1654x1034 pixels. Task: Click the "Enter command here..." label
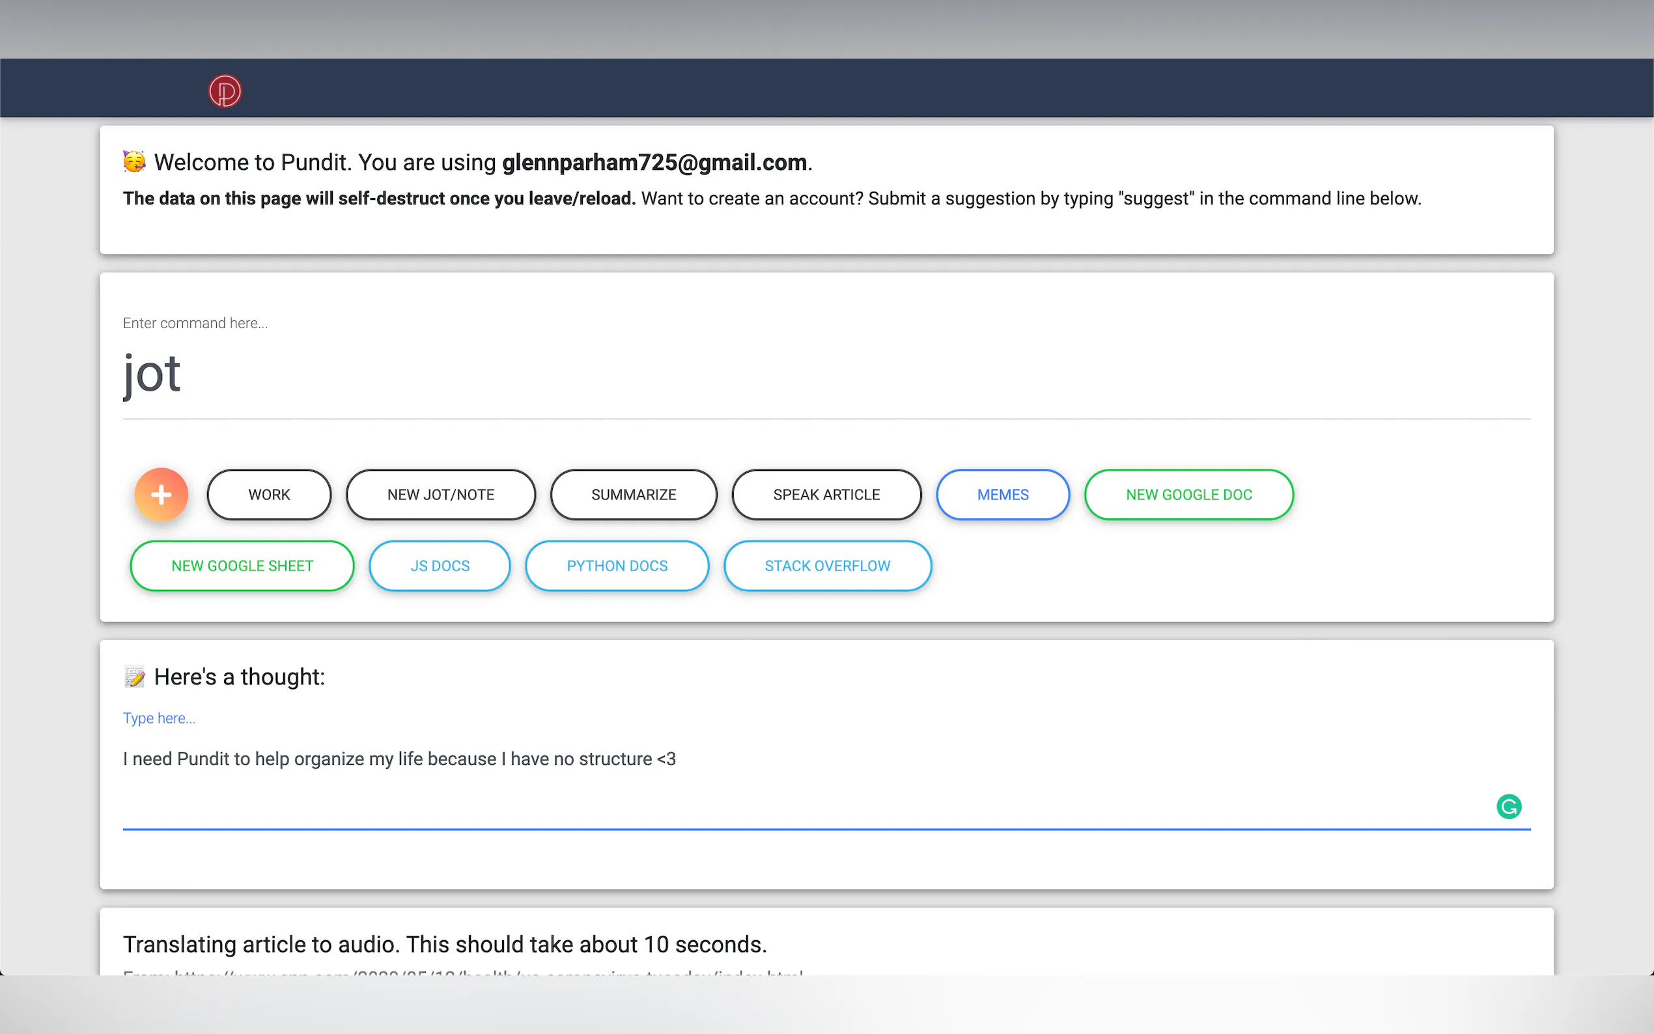tap(195, 323)
